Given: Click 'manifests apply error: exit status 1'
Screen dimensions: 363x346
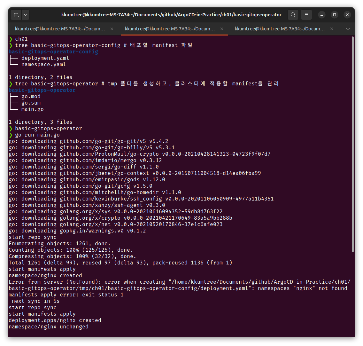Looking at the screenshot, I should 66,295.
